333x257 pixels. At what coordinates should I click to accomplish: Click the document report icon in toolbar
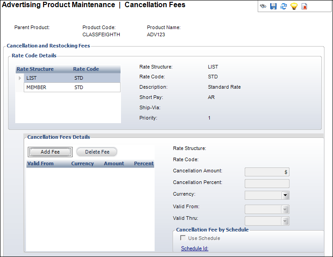coord(304,7)
